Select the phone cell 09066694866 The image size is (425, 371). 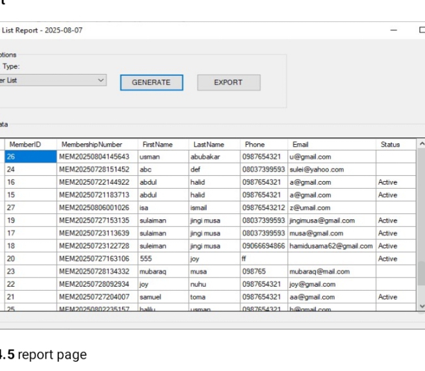264,246
